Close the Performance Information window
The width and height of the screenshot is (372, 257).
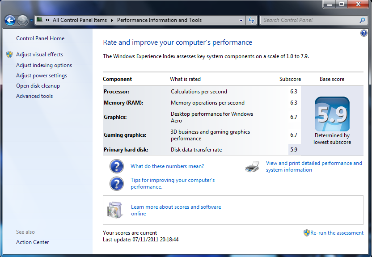tap(358, 4)
